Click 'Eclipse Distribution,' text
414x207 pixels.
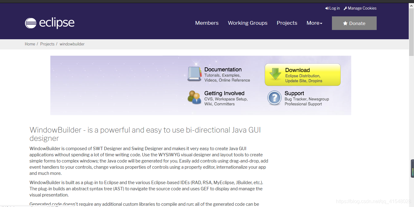click(303, 76)
